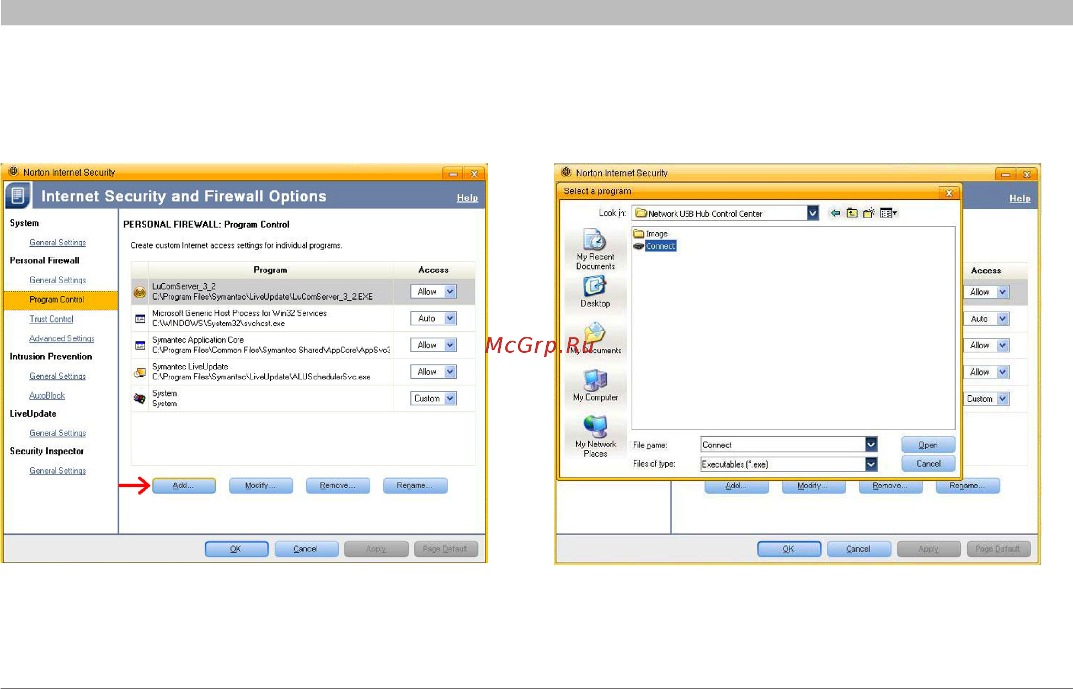
Task: Click Help link in left window header
Action: (467, 198)
